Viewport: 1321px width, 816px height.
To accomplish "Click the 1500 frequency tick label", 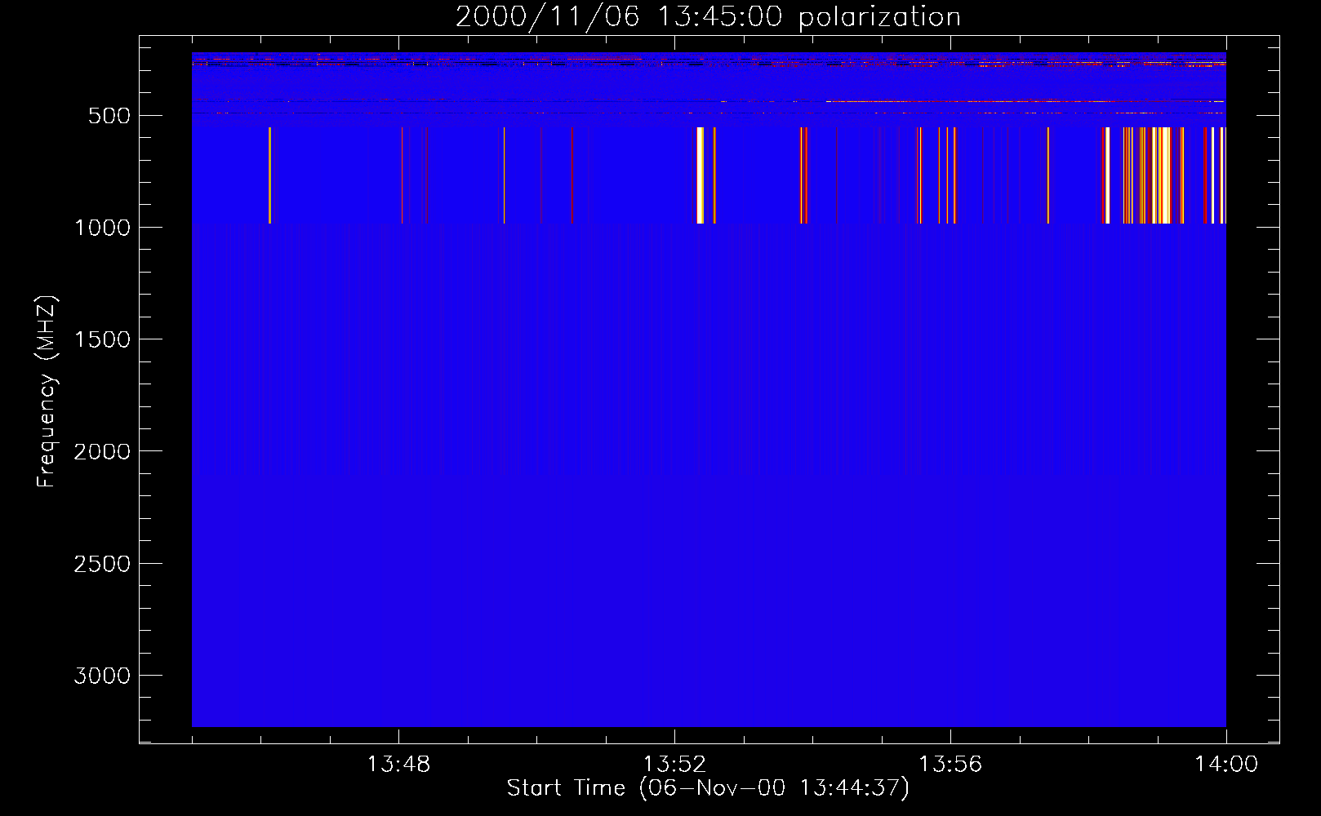I will (x=102, y=339).
